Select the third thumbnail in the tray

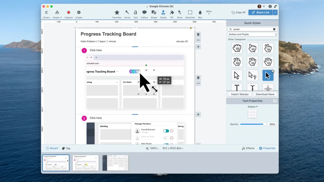pyautogui.click(x=115, y=163)
